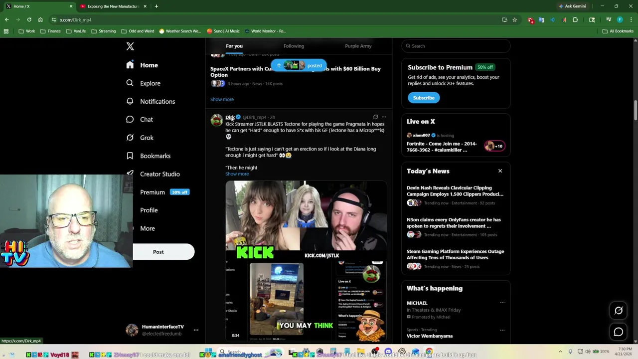Open Chat from the sidebar
Viewport: 638px width, 359px height.
tap(140, 120)
